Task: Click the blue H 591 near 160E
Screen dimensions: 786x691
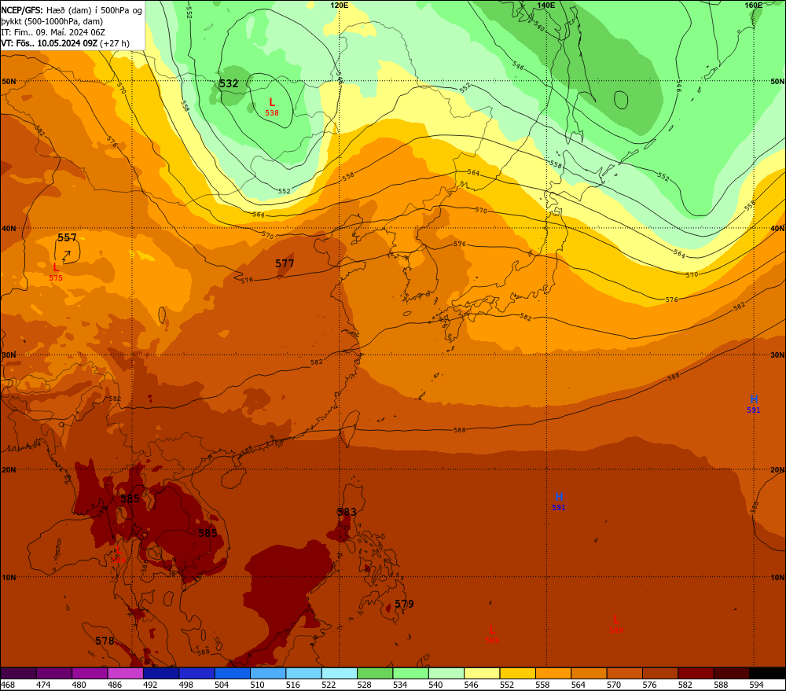Action: pos(754,404)
